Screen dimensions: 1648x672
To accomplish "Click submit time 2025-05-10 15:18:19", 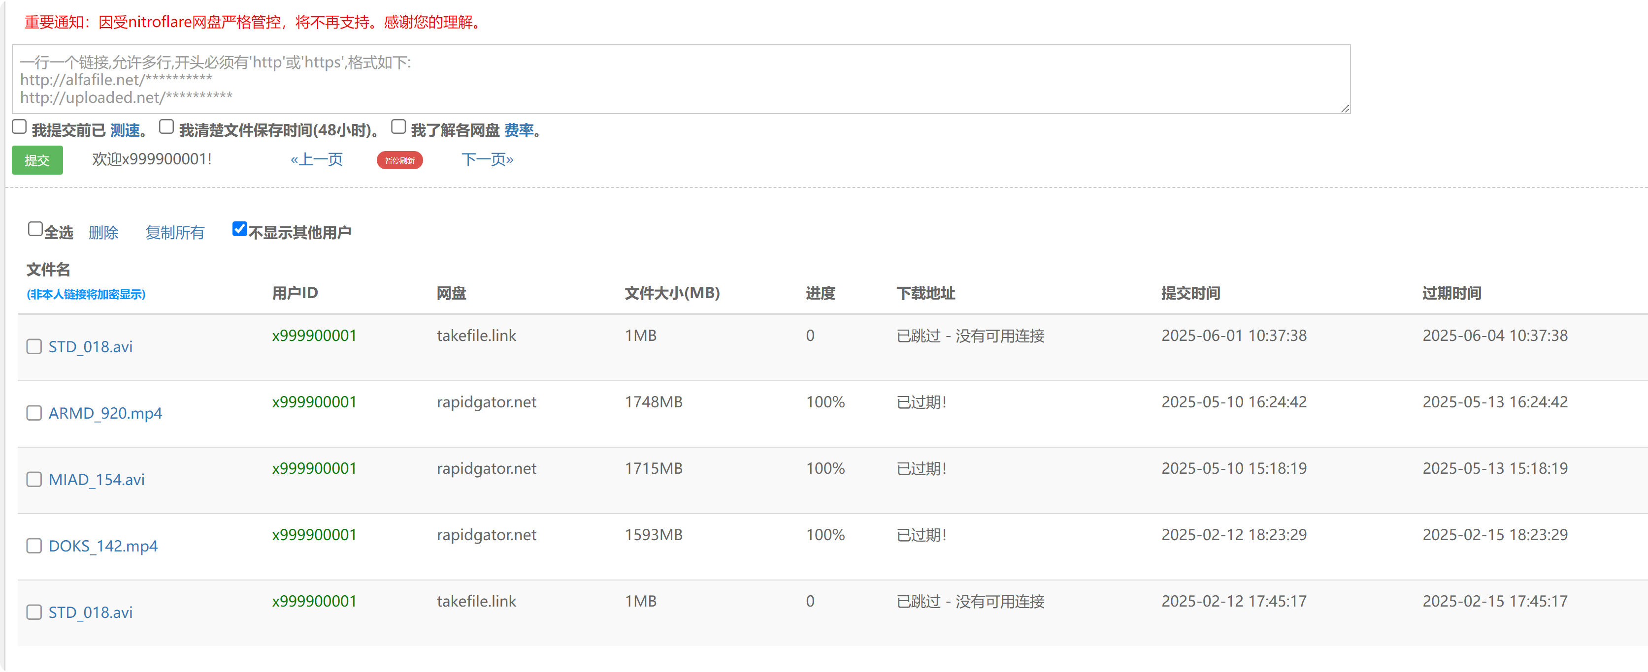I will coord(1234,468).
